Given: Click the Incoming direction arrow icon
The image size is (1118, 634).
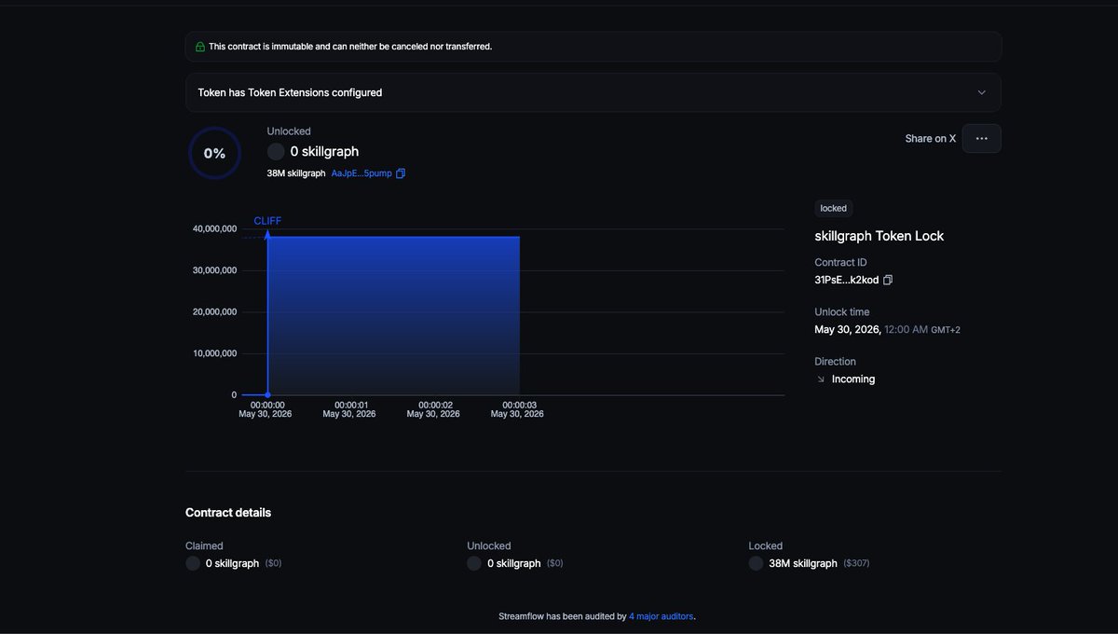Looking at the screenshot, I should coord(821,379).
